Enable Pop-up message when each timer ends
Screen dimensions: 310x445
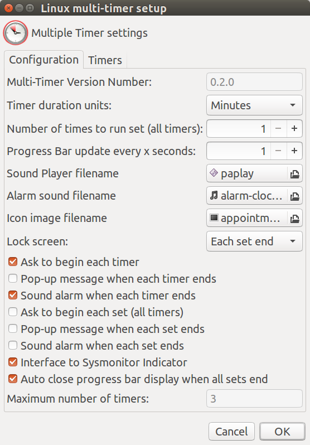(13, 278)
